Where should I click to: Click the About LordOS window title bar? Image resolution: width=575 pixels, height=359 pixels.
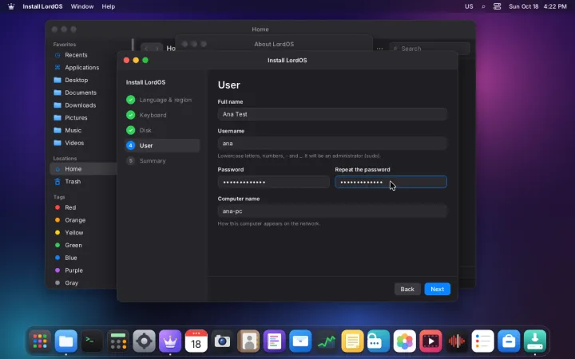[274, 44]
